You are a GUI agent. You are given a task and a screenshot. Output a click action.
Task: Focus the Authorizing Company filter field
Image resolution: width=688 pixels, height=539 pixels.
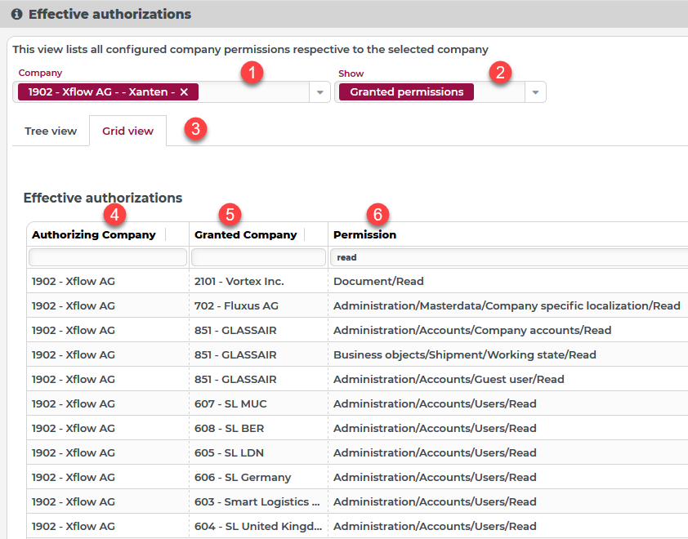tap(108, 257)
